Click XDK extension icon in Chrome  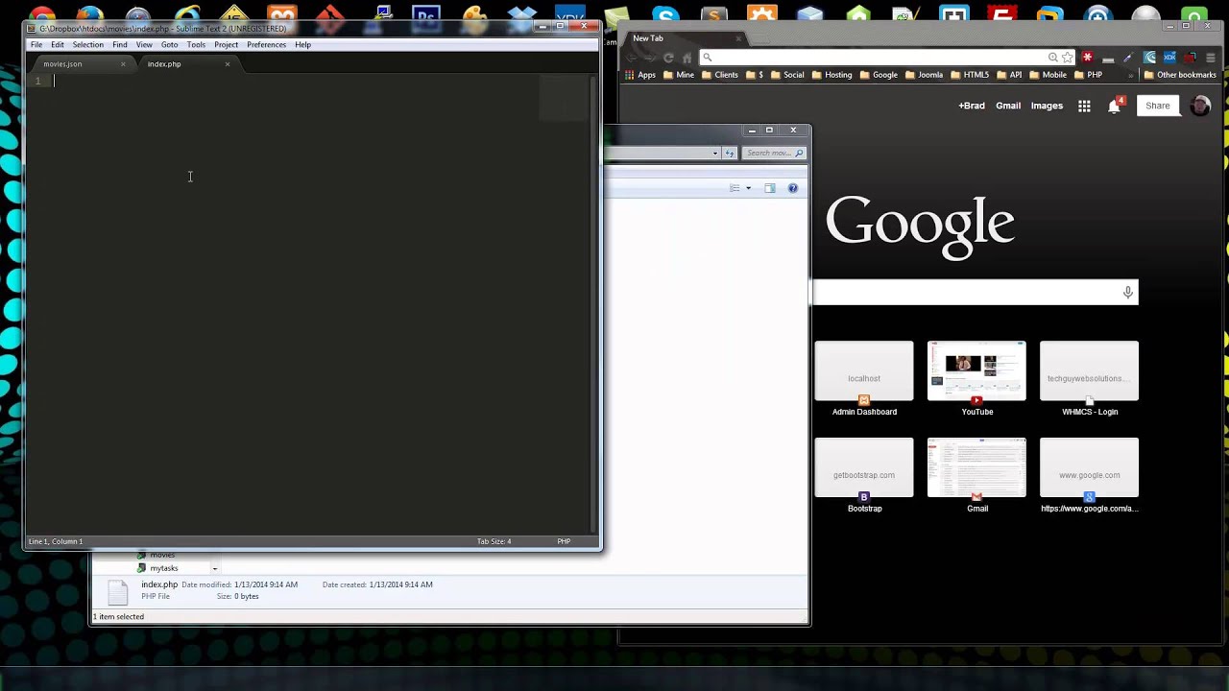pyautogui.click(x=1169, y=58)
